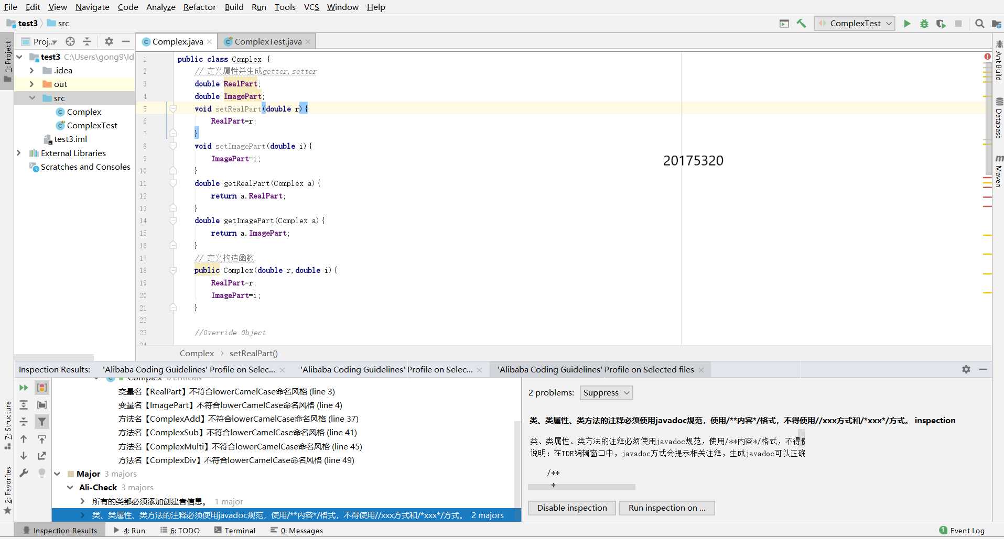Screen dimensions: 1004x539
Task: Expand all inspection results icon
Action: (x=24, y=405)
